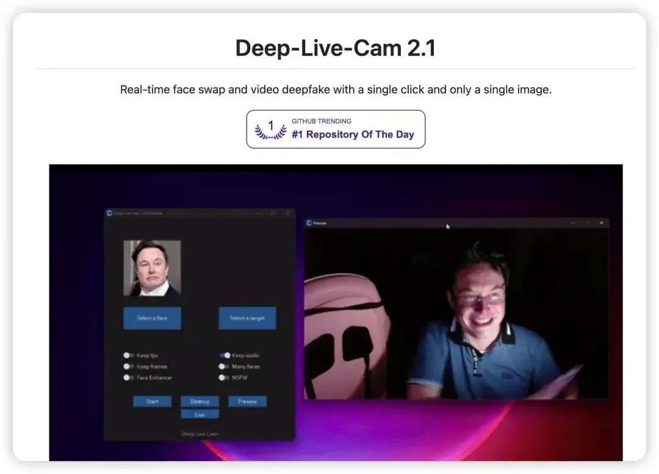Enable the Many faces switch
Viewport: 659px width, 474px height.
point(224,366)
